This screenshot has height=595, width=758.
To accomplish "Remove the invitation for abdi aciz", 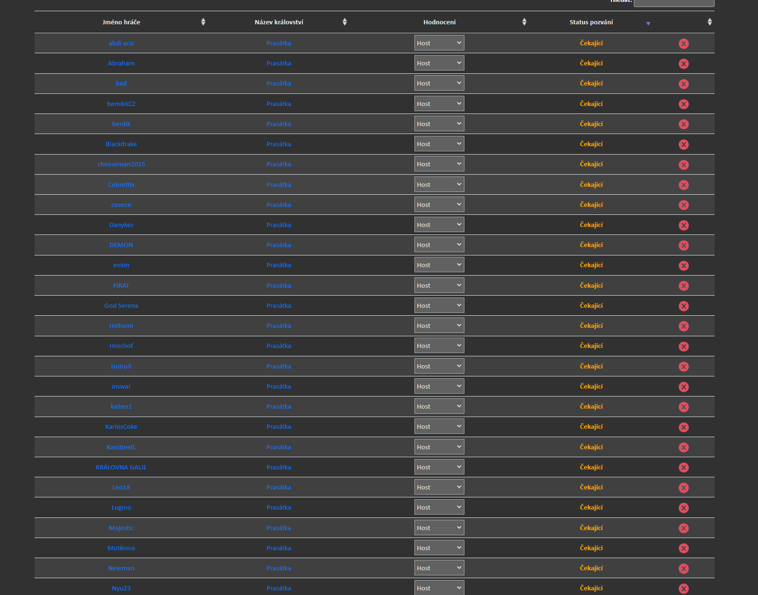I will pyautogui.click(x=683, y=43).
